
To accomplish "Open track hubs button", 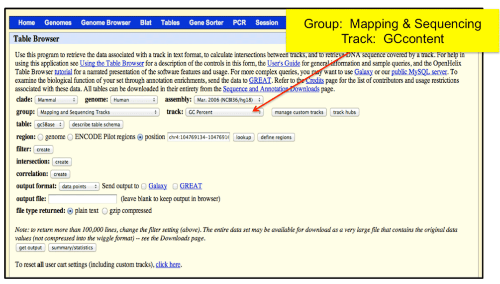I will pos(344,112).
